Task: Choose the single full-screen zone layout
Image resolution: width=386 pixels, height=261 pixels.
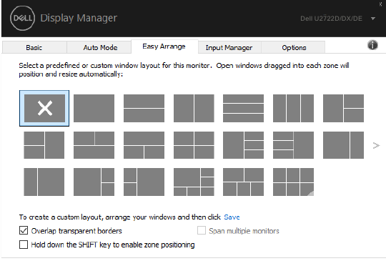Action: point(94,108)
